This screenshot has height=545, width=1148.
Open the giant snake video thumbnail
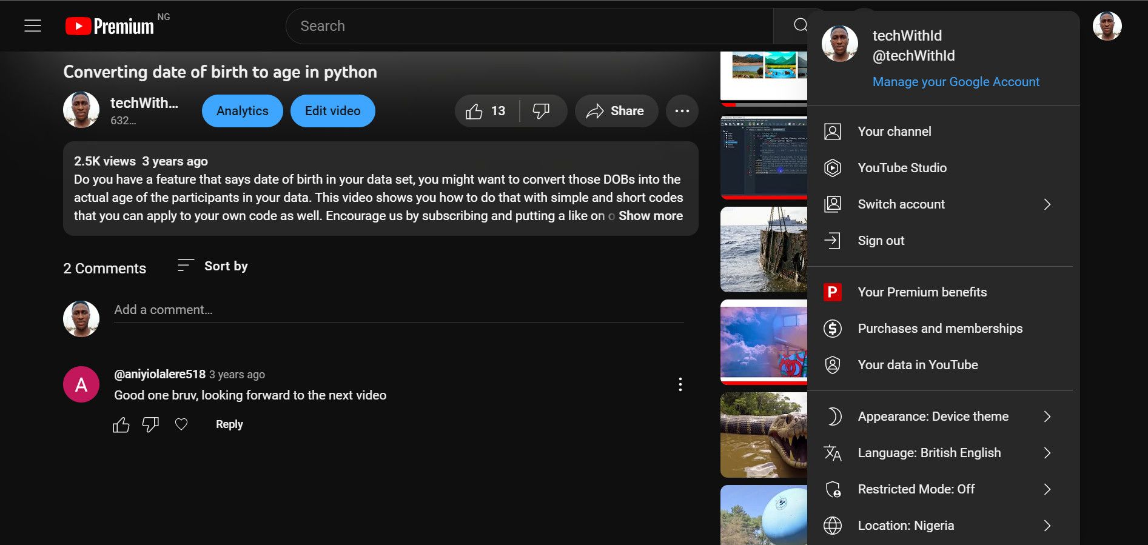point(764,435)
